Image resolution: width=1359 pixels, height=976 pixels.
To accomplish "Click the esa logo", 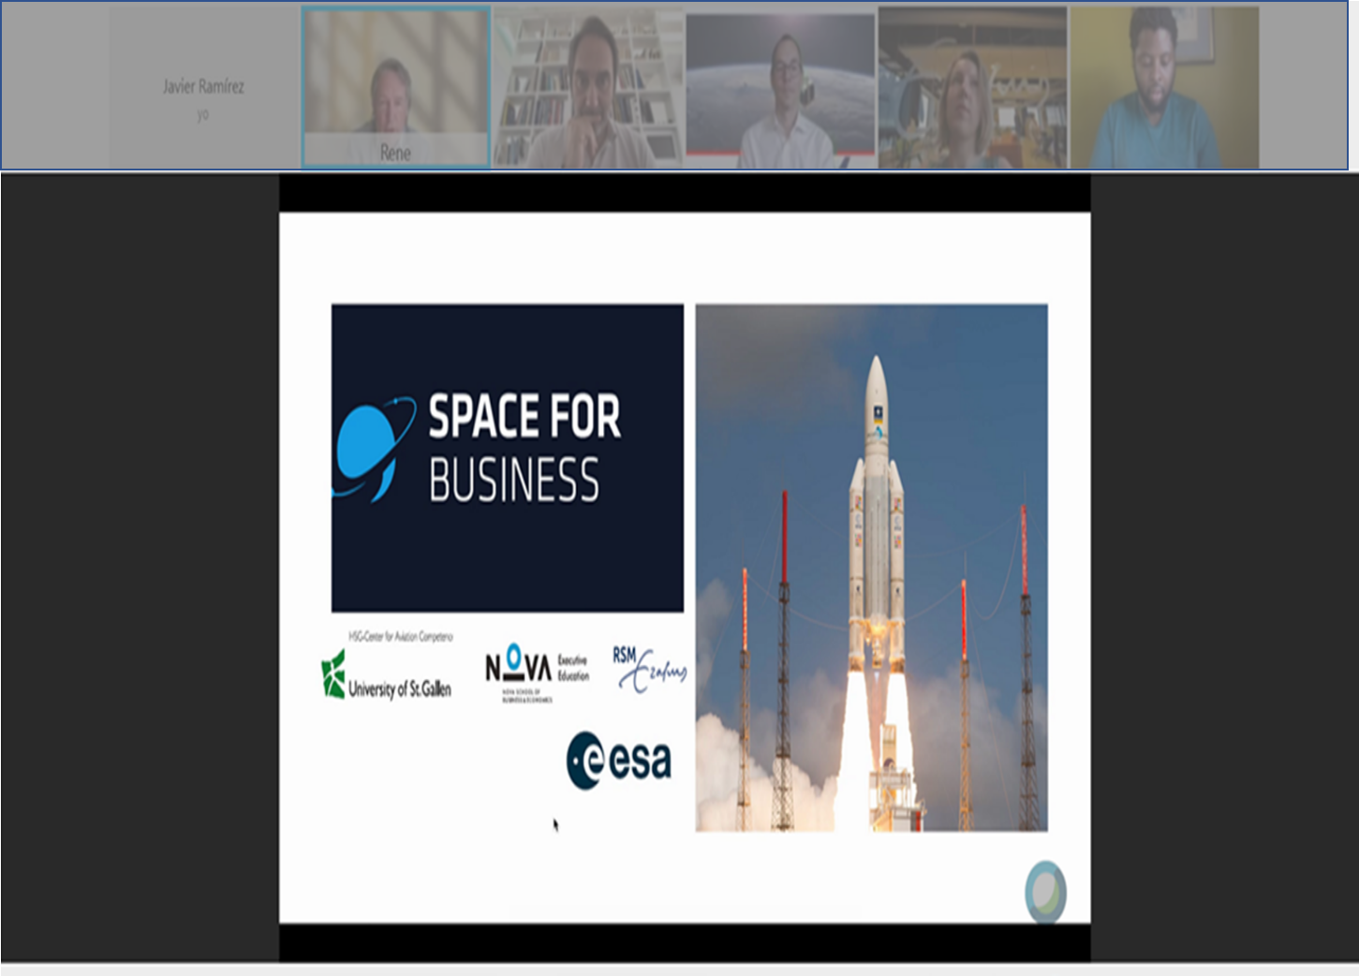I will (x=619, y=761).
